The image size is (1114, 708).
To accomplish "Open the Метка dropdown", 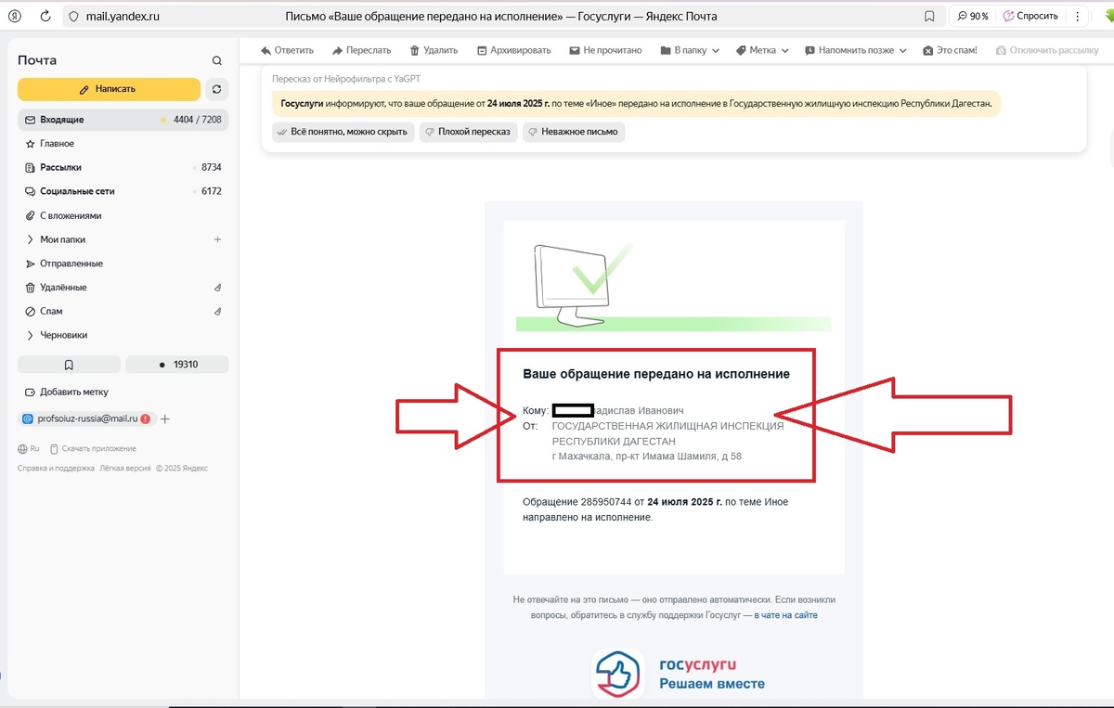I will (762, 50).
